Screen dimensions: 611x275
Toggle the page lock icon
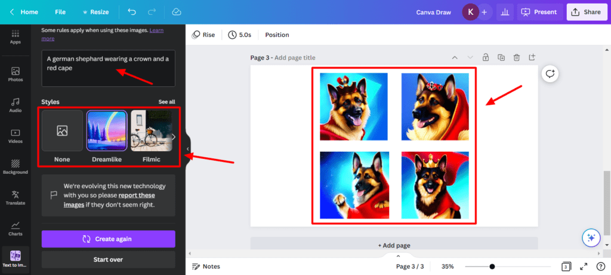click(486, 58)
